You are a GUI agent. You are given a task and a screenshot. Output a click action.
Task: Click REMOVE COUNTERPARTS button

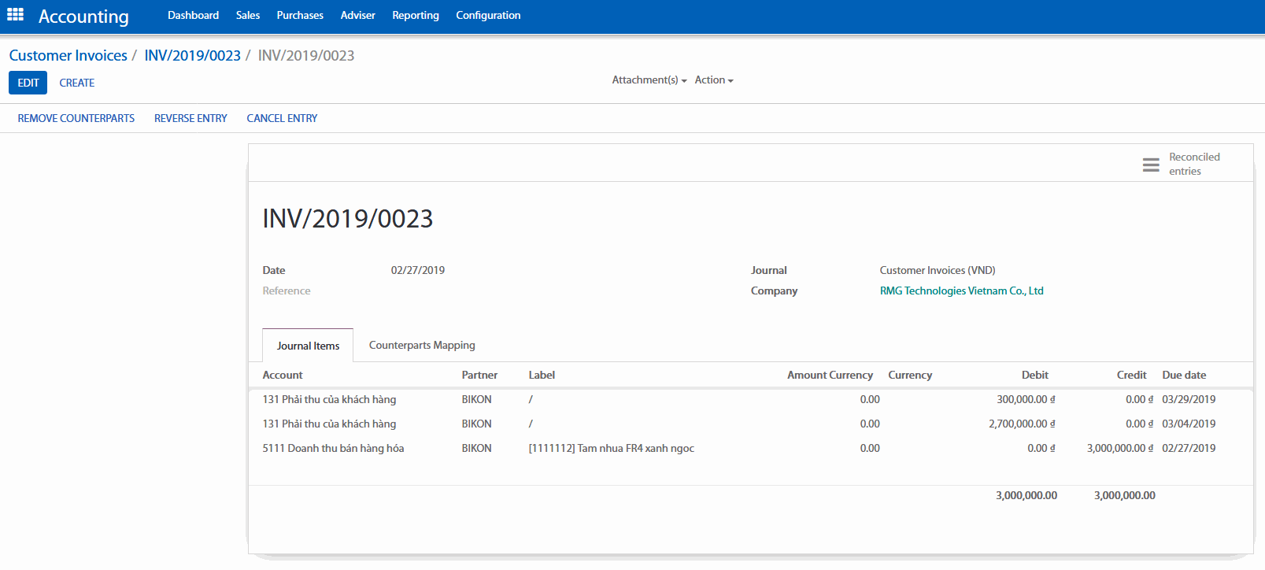[76, 118]
